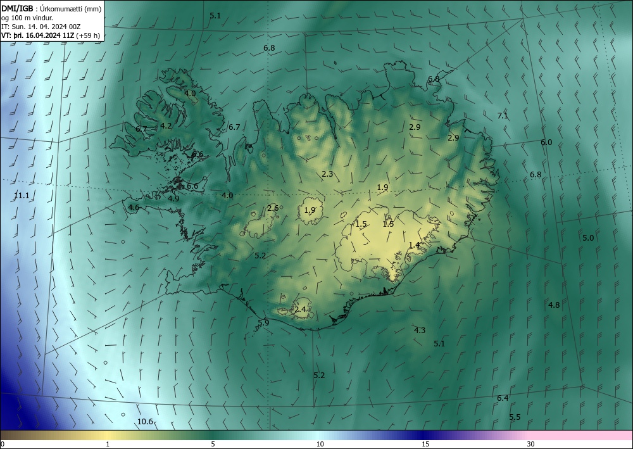Image resolution: width=633 pixels, height=449 pixels.
Task: Select the 2.6 value near Langjökull
Action: click(x=273, y=208)
